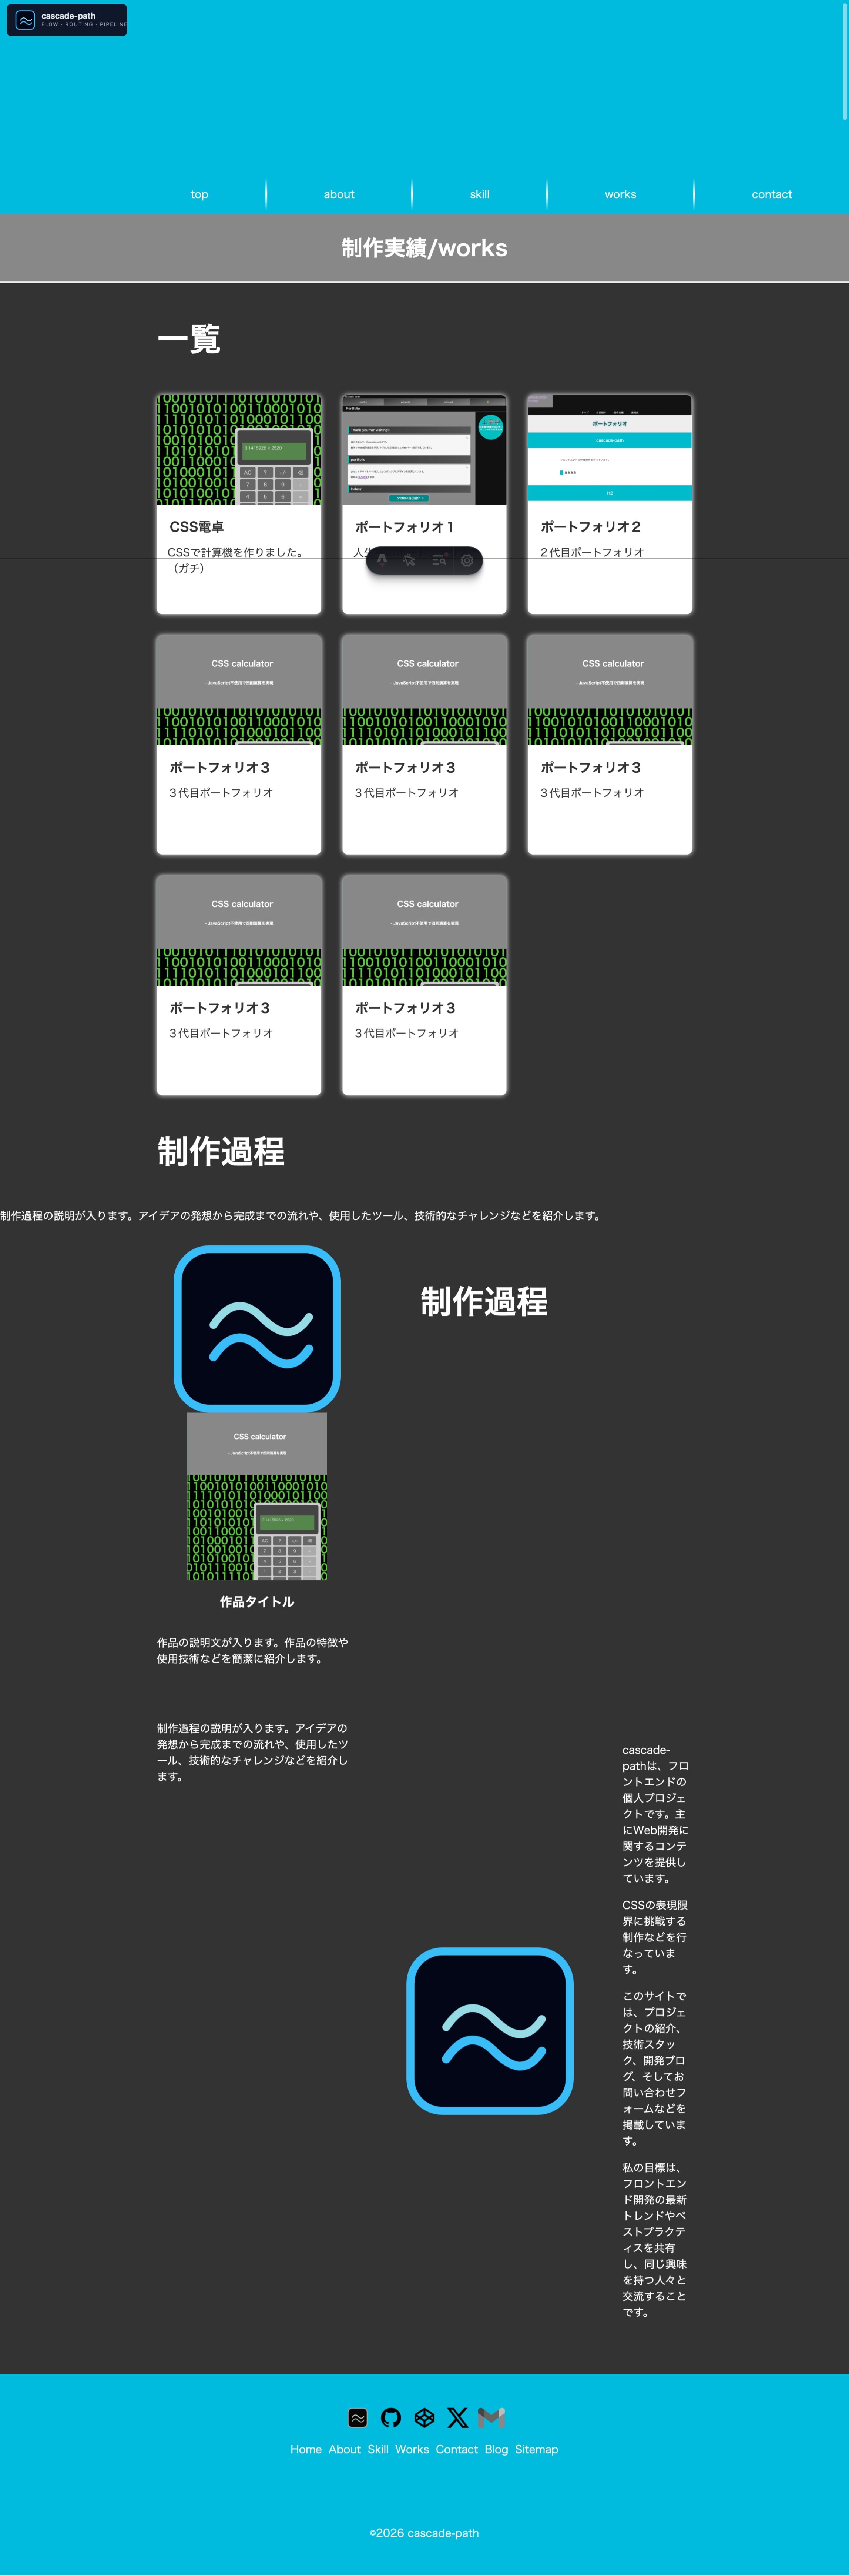
Task: Click the cascade-path wave icon in the footer
Action: click(358, 2417)
